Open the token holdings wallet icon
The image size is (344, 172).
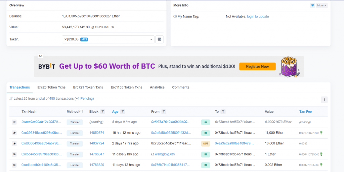coord(160,39)
